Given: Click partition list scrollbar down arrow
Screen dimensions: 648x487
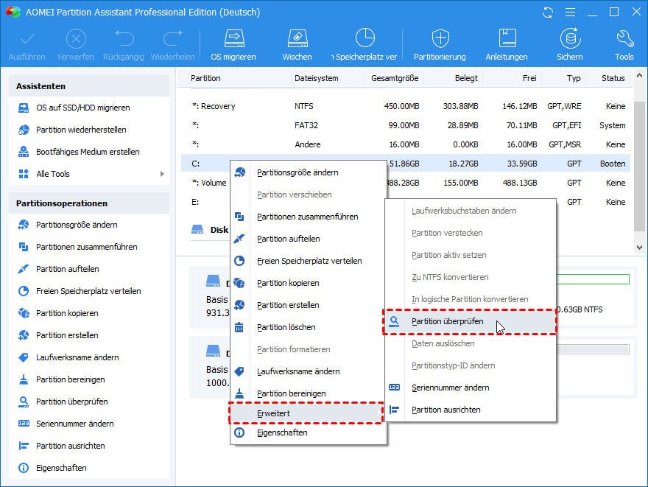Looking at the screenshot, I should 639,248.
